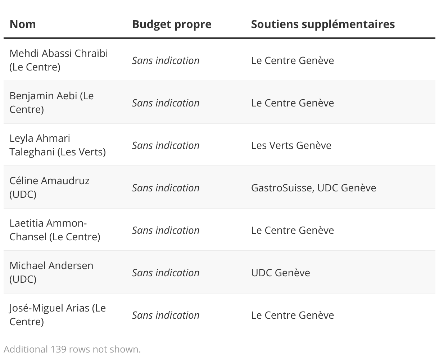
Task: Click the Soutiens supplémentaires column header
Action: (x=323, y=24)
